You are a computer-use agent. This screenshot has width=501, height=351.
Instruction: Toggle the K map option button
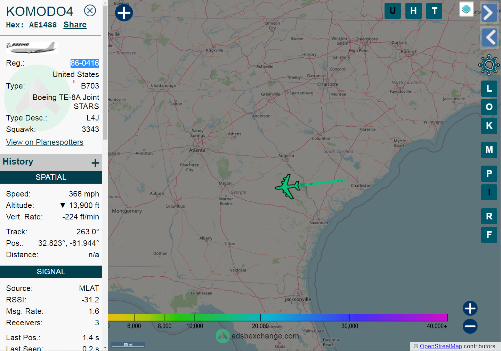489,126
